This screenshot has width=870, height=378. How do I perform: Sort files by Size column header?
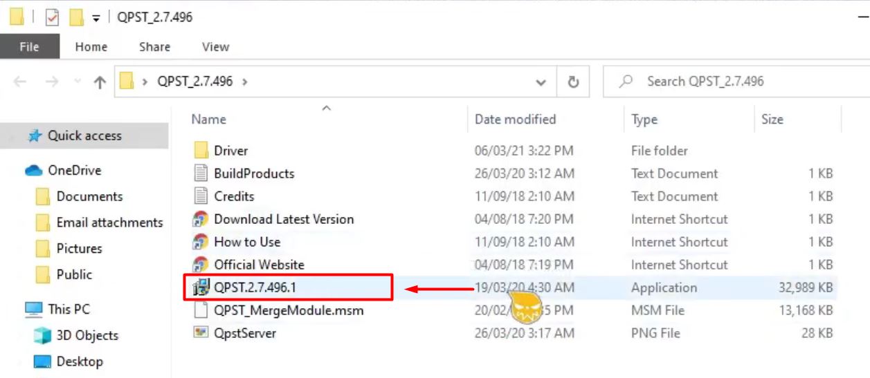pyautogui.click(x=772, y=120)
